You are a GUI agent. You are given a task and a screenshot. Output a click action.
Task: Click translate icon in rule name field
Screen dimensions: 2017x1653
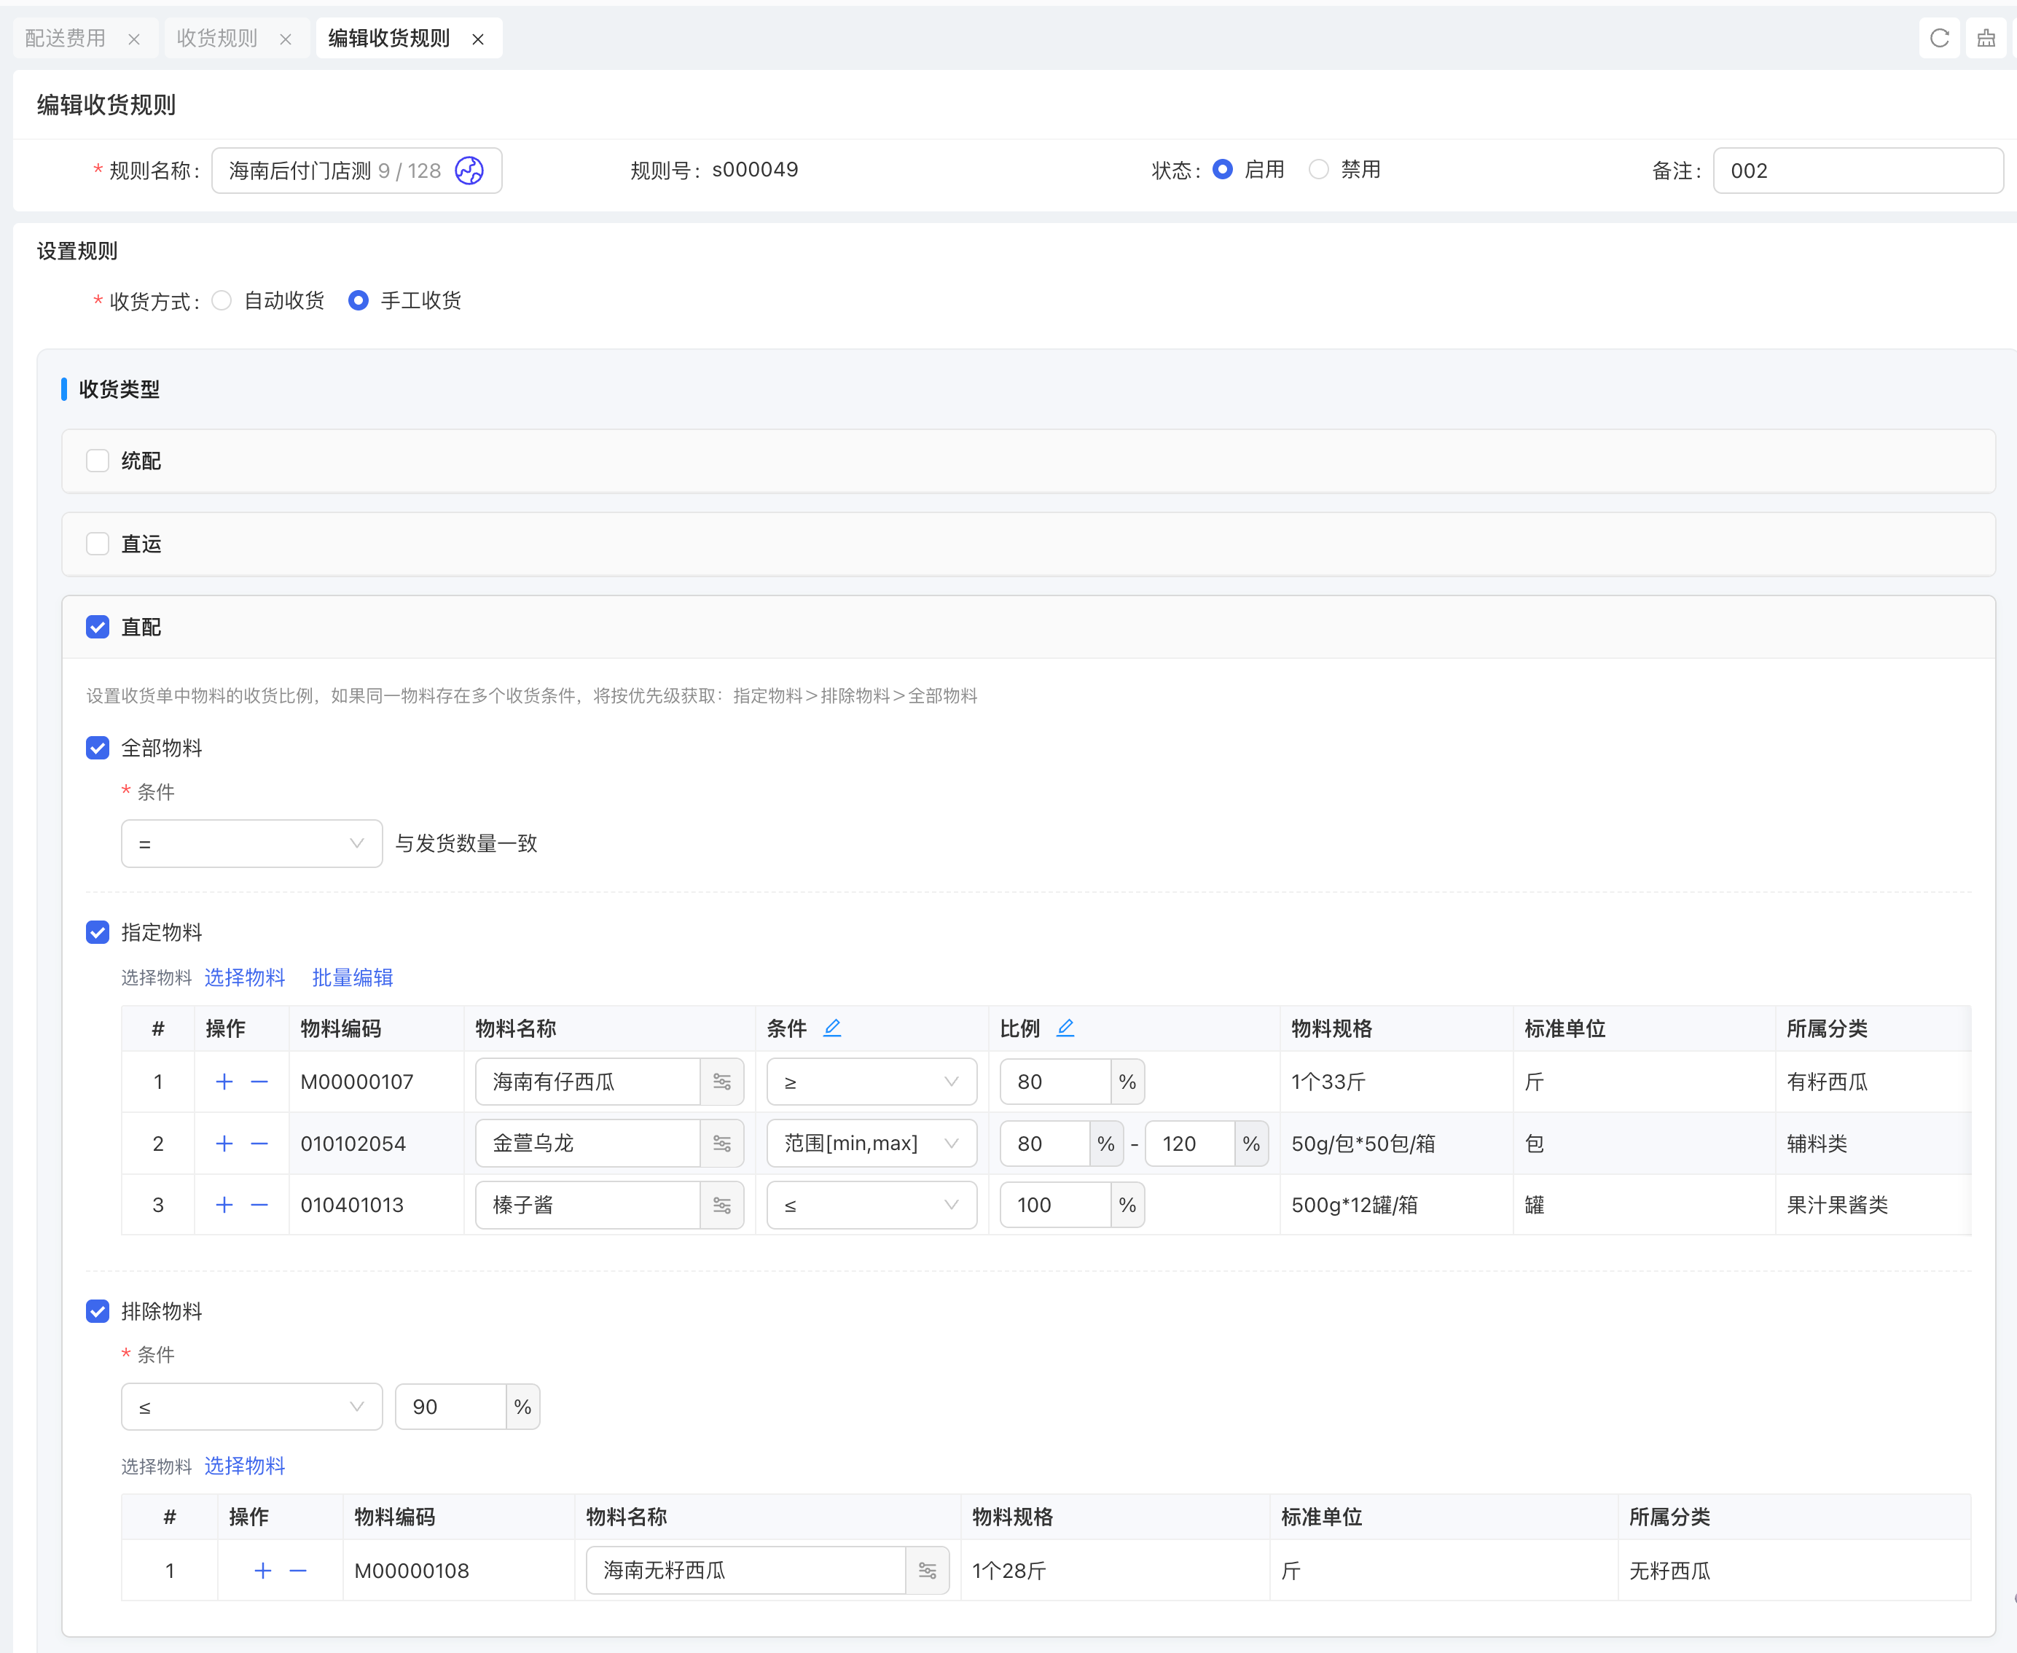(469, 171)
